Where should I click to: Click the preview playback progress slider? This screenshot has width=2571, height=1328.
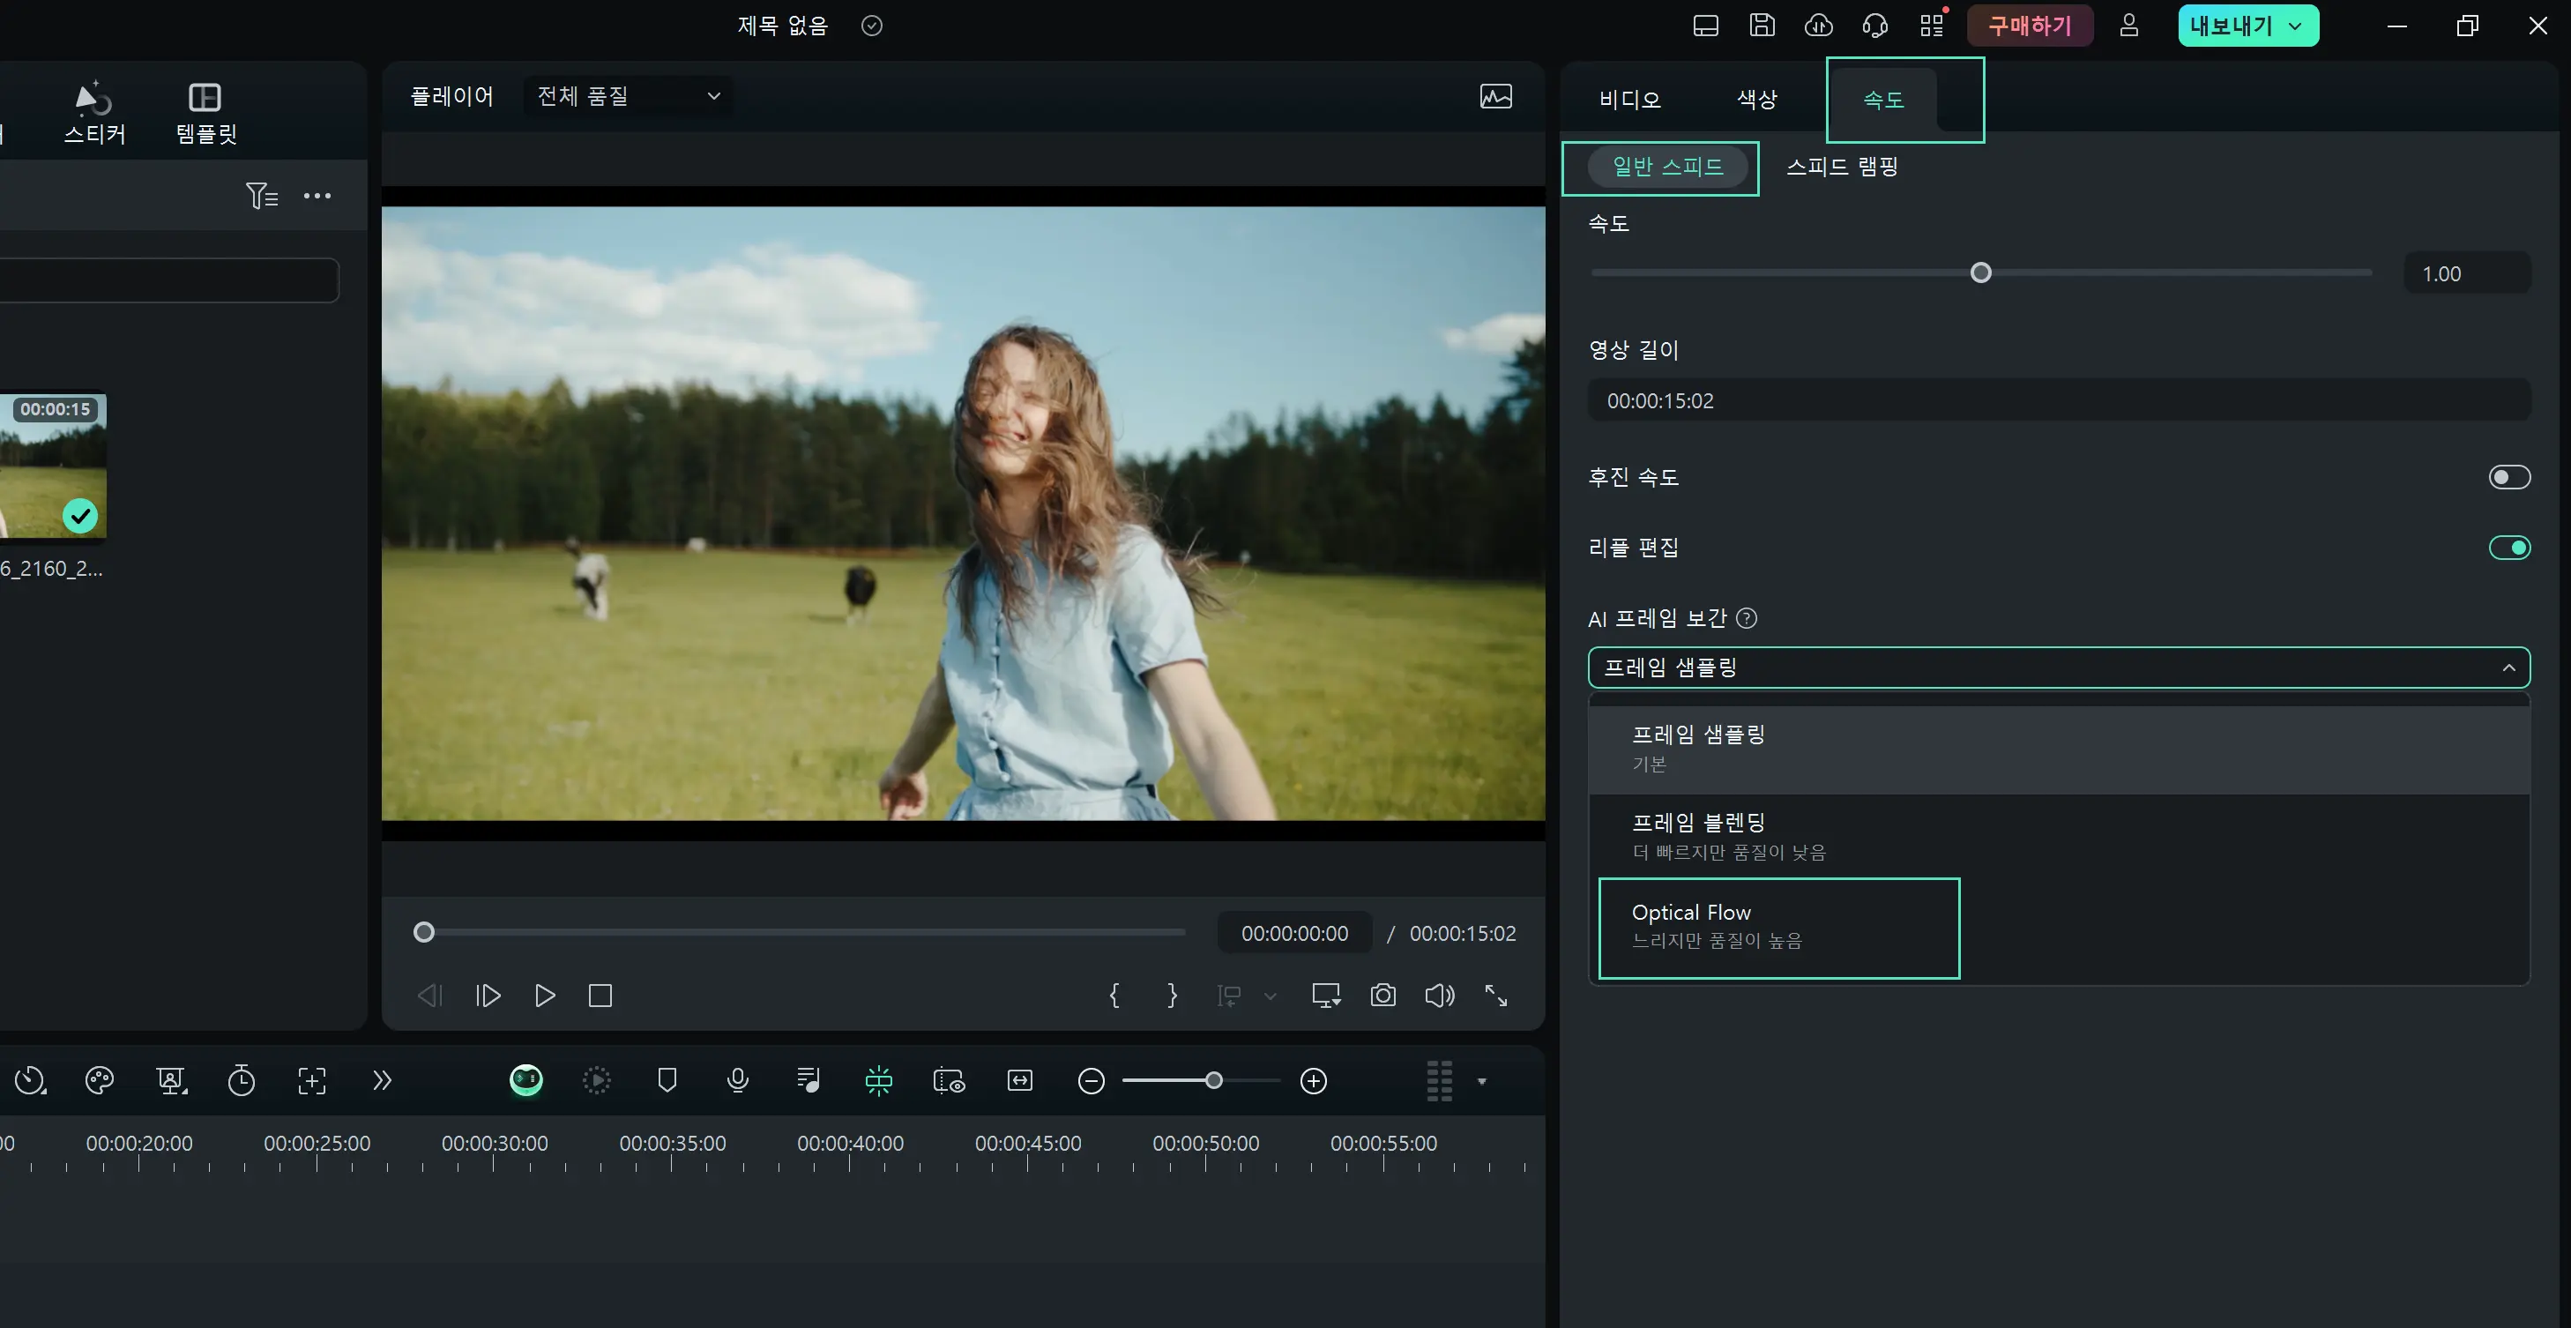tap(800, 931)
